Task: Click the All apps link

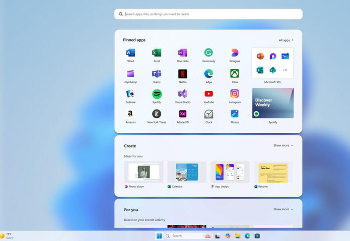Action: [x=286, y=40]
